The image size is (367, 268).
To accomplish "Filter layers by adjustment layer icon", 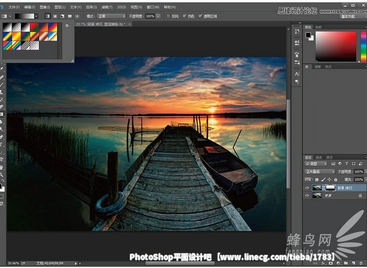I will pyautogui.click(x=340, y=164).
